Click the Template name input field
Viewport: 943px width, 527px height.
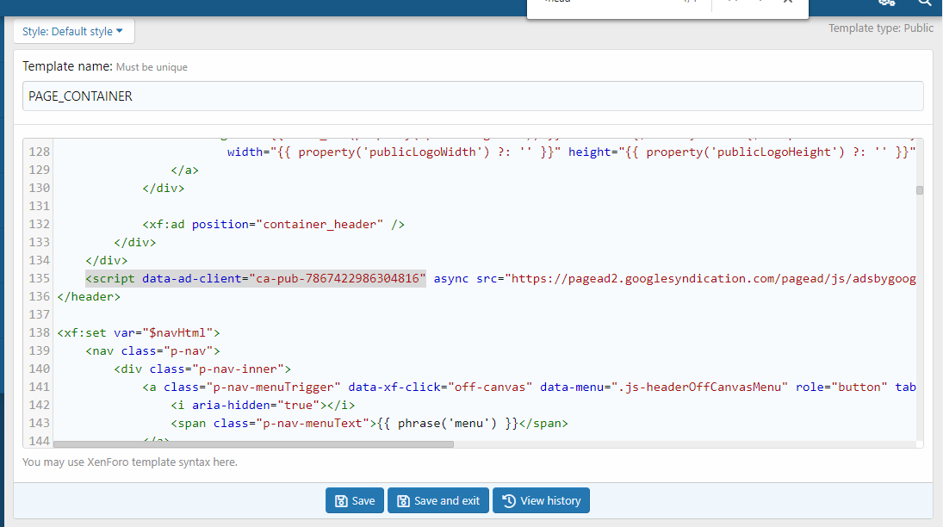coord(472,96)
